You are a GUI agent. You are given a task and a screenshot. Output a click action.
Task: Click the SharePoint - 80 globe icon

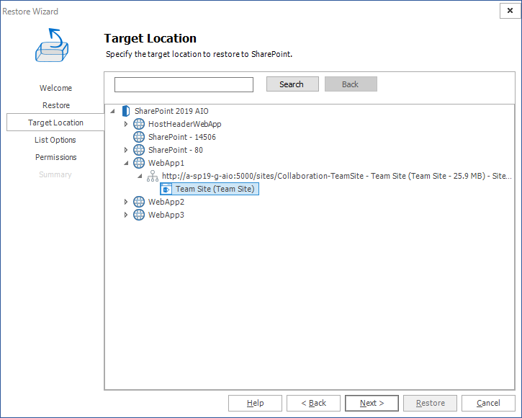[139, 150]
